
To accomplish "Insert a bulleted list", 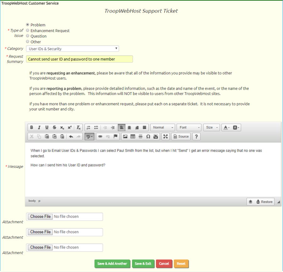I will pos(96,127).
